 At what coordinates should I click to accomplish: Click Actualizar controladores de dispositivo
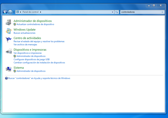(35, 24)
